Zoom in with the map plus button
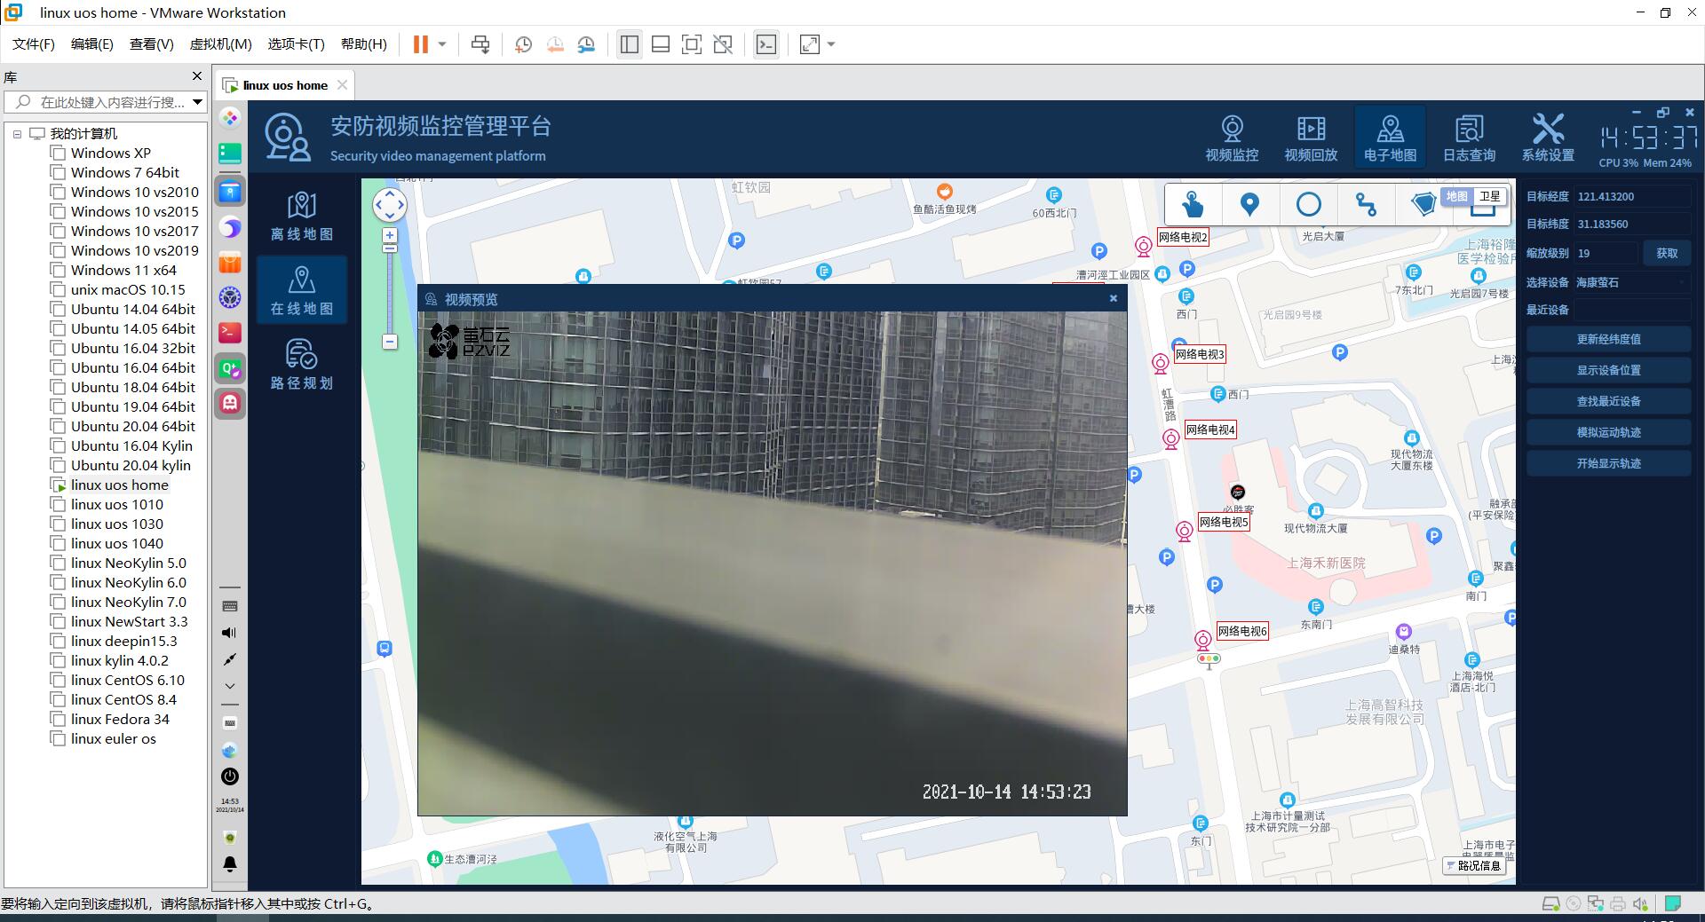 click(x=389, y=235)
